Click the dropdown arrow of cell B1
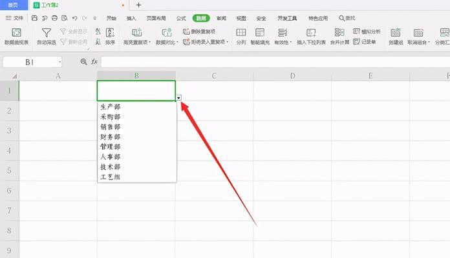 tap(179, 98)
